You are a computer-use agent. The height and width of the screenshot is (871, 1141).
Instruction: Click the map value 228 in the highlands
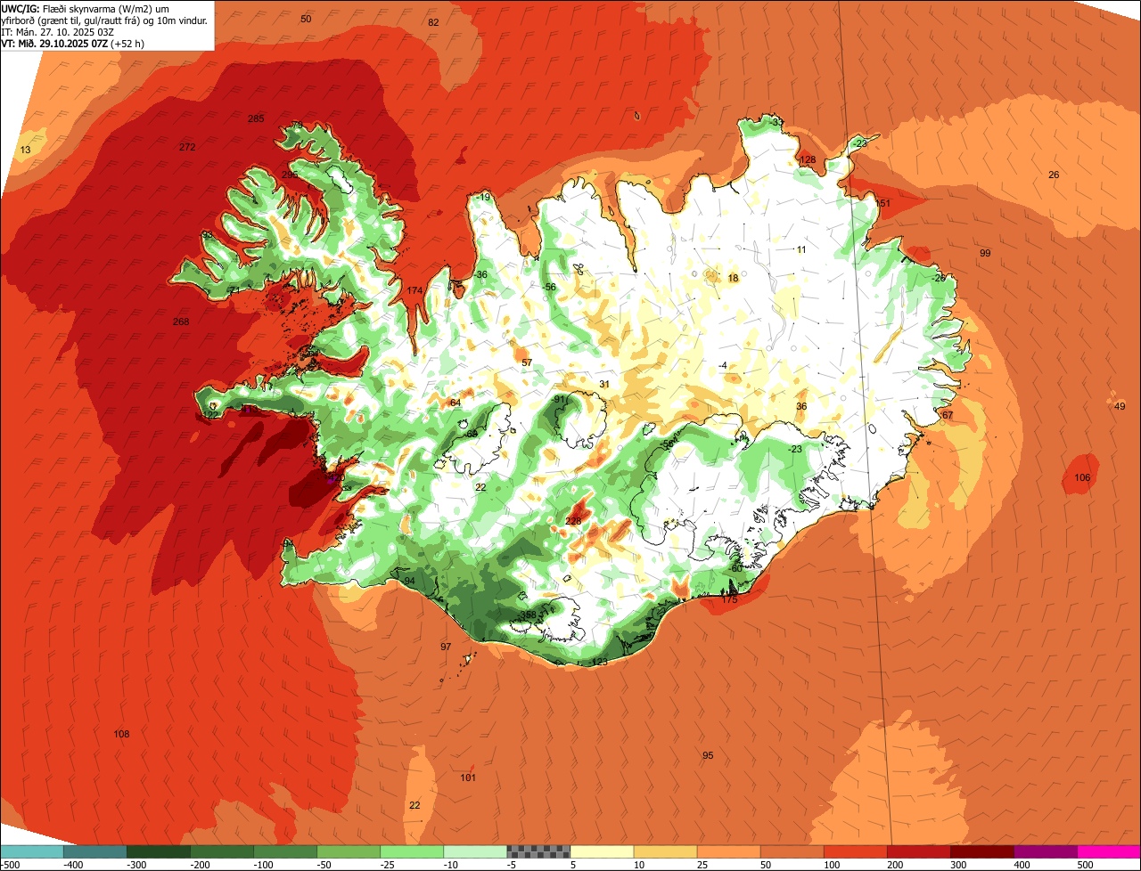[573, 521]
